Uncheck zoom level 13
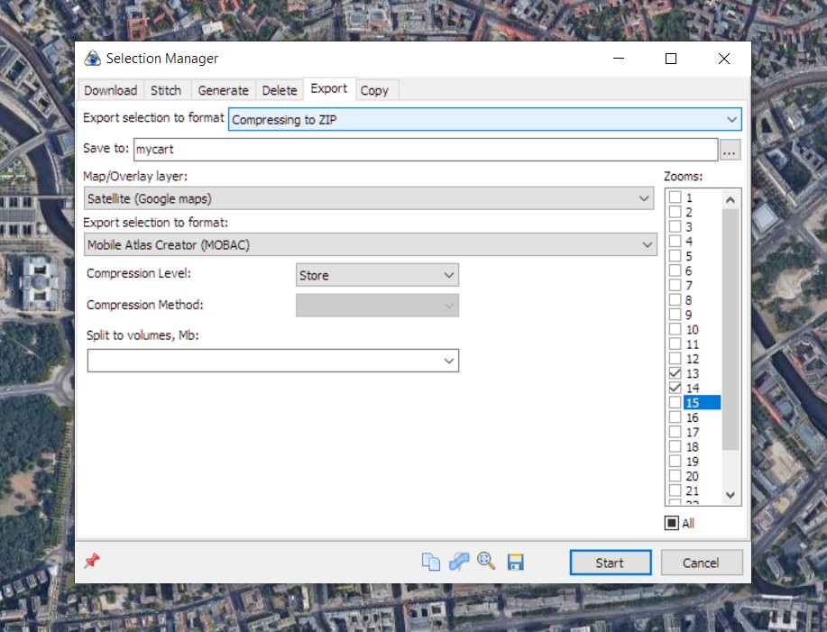 click(x=675, y=373)
